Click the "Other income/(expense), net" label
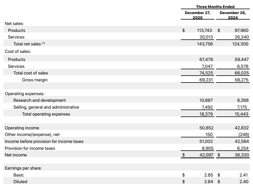 tap(32, 135)
